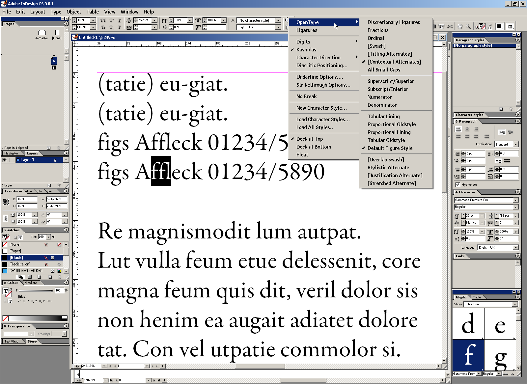
Task: Delete swatch trash icon in Swatches
Action: coord(60,277)
